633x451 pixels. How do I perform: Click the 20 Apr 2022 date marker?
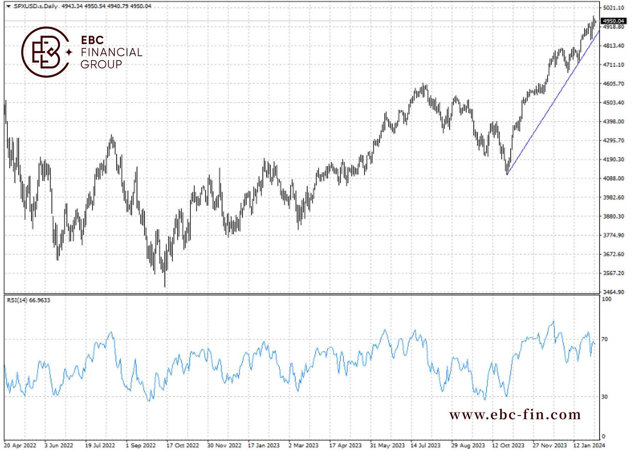point(20,445)
